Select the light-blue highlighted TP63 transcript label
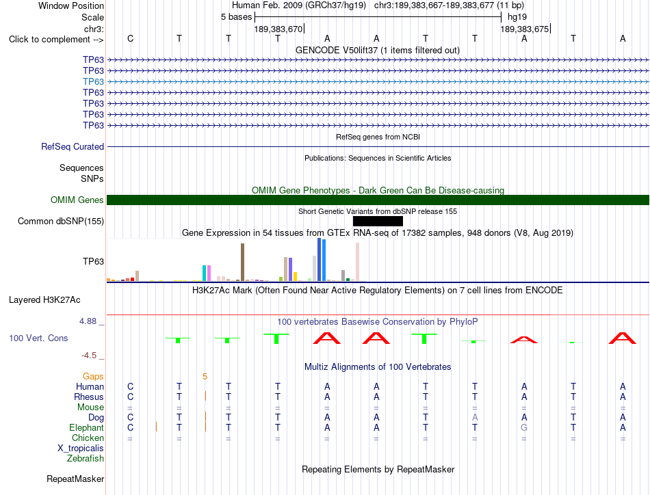650x495 pixels. tap(93, 81)
